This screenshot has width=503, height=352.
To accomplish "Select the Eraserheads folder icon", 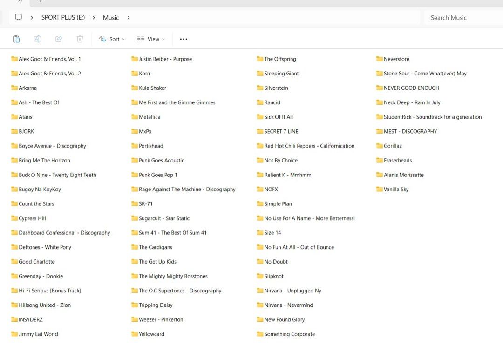I will click(x=380, y=160).
